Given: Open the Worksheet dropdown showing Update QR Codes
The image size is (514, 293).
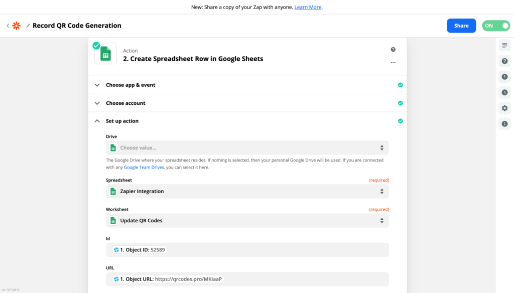Looking at the screenshot, I should [247, 220].
